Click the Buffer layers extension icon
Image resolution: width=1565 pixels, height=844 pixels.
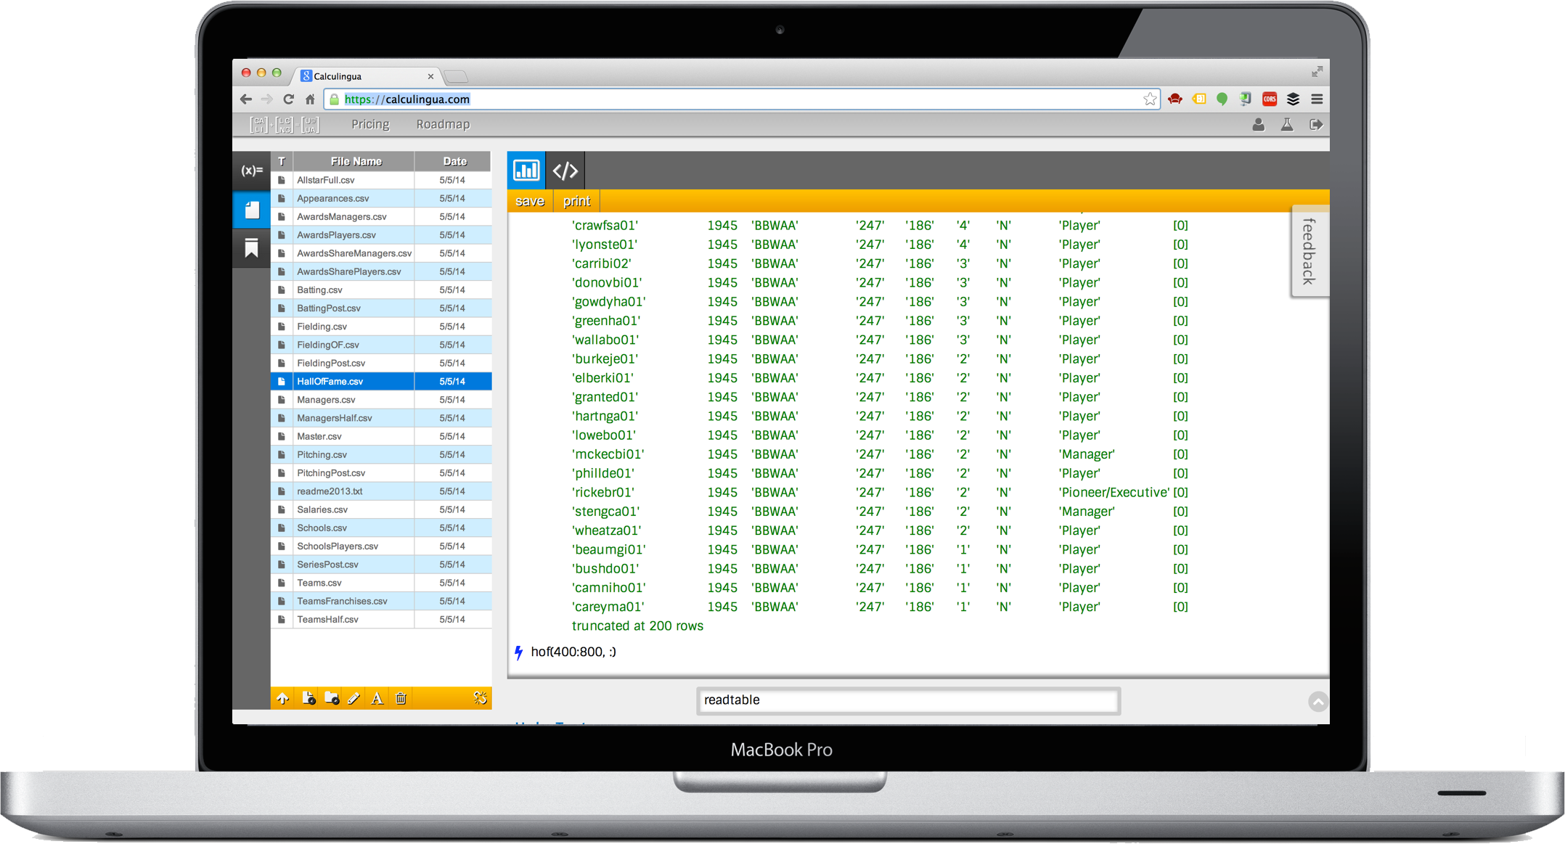point(1293,99)
